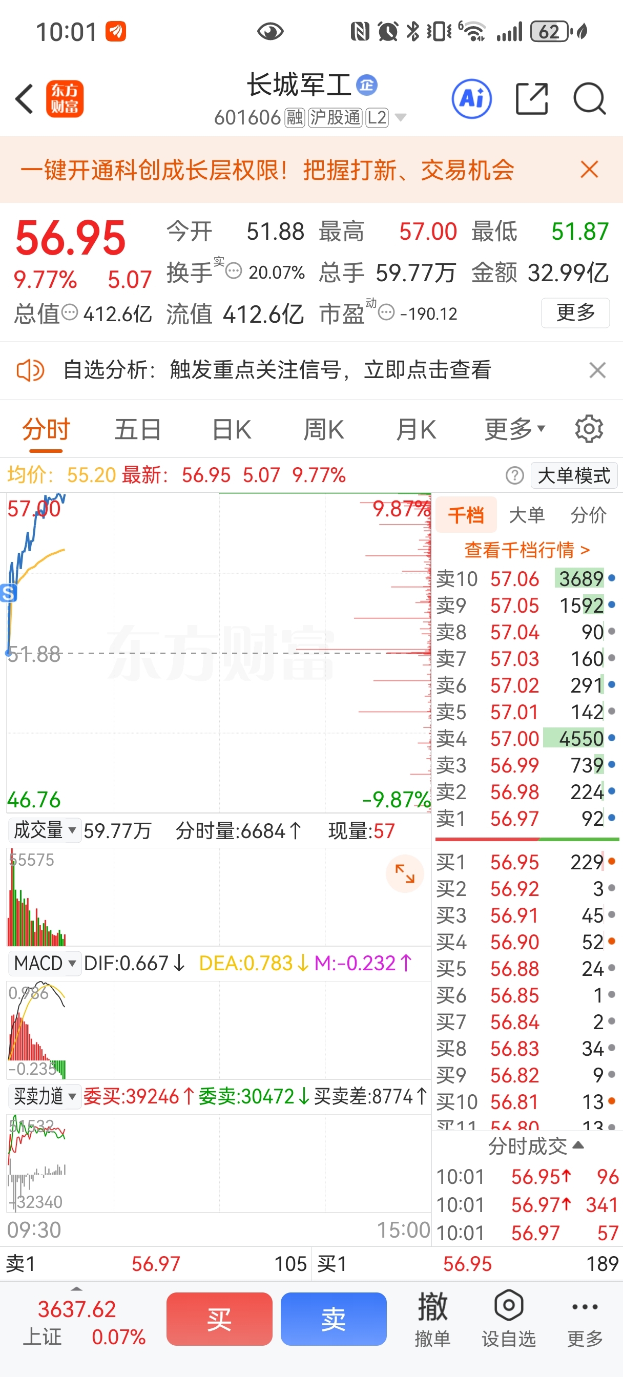Image resolution: width=623 pixels, height=1377 pixels.
Task: Switch to the 大单 tab
Action: click(527, 515)
